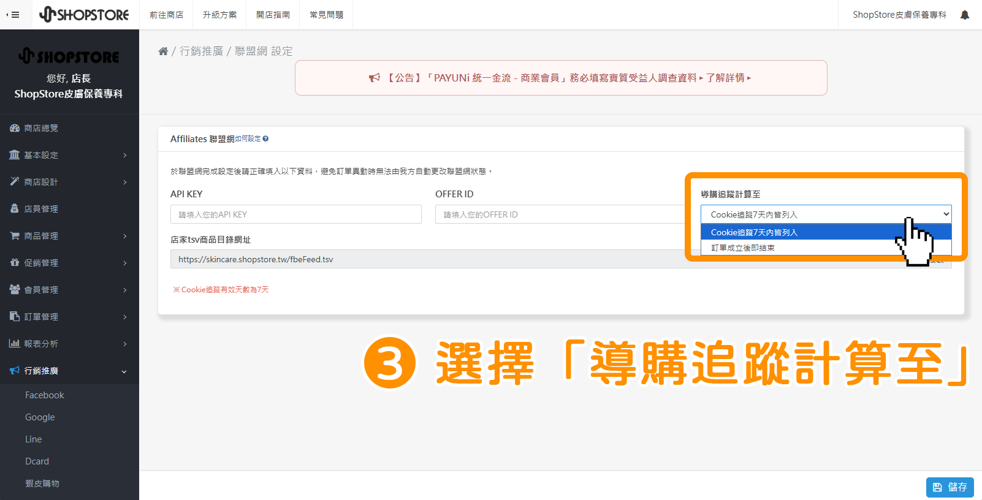Click the 儲存 save button
982x500 pixels.
pyautogui.click(x=950, y=487)
